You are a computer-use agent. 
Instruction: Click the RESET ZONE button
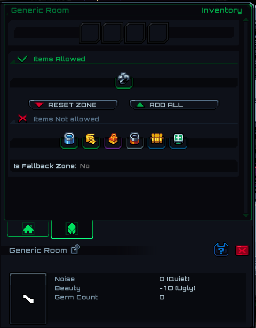[x=73, y=105]
